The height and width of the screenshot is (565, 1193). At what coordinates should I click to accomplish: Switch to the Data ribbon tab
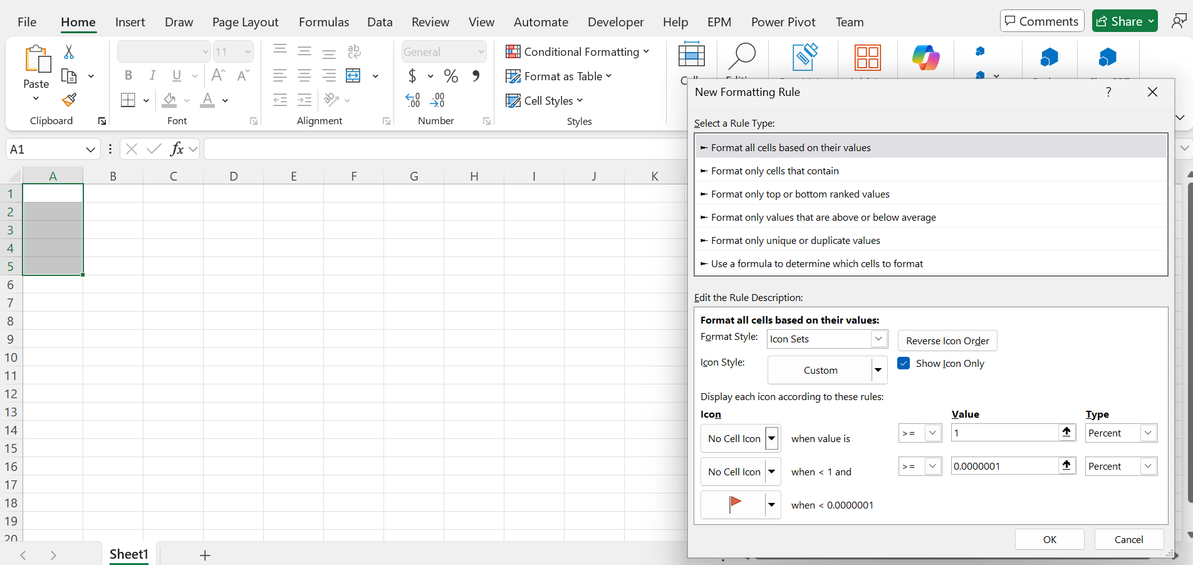(380, 21)
